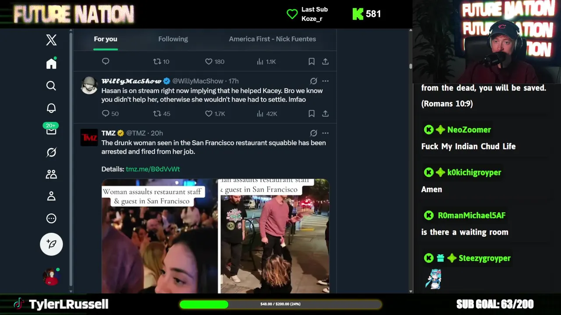This screenshot has width=561, height=315.
Task: Open WillyMacShow profile avatar
Action: (x=89, y=85)
